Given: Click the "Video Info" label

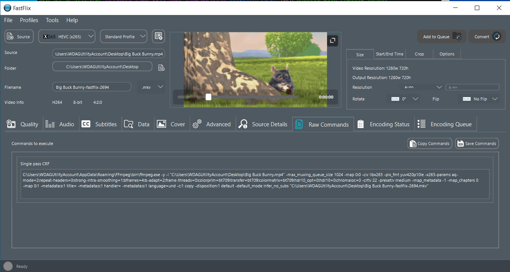Looking at the screenshot, I should point(14,102).
